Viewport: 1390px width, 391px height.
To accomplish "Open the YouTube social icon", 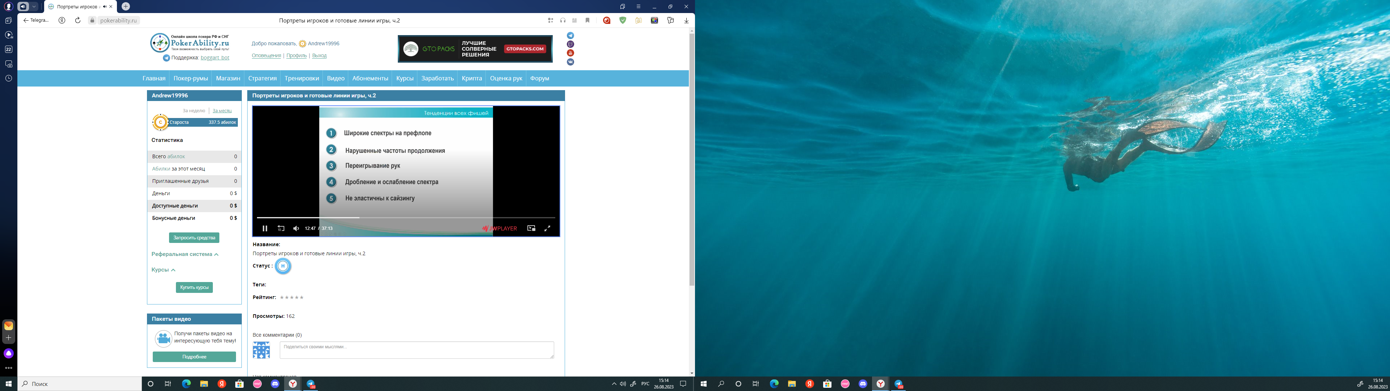I will [570, 53].
